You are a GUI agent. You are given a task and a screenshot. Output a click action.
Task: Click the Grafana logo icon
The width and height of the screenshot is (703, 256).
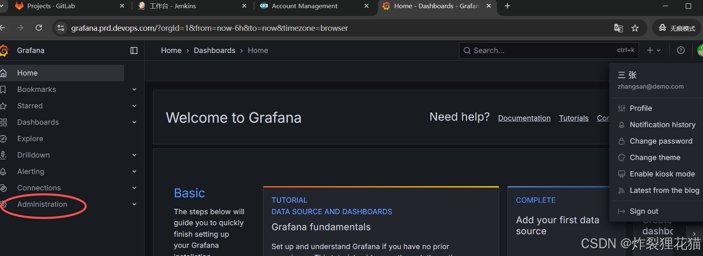tap(4, 50)
